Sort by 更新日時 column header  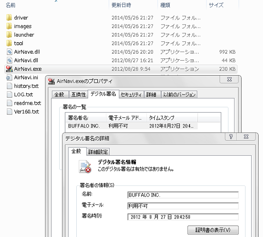pyautogui.click(x=121, y=5)
